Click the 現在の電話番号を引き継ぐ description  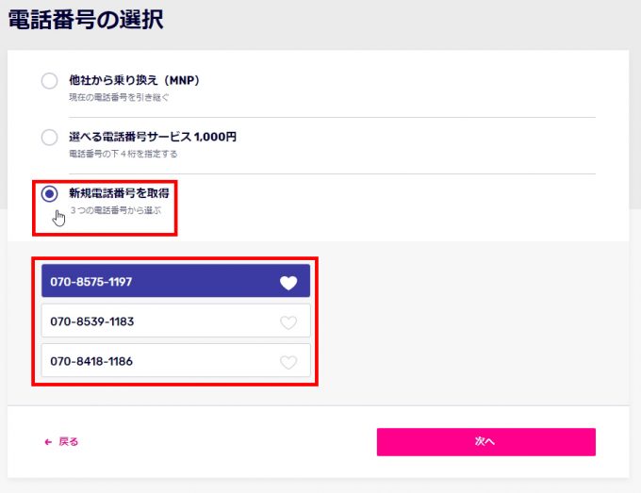(x=119, y=97)
